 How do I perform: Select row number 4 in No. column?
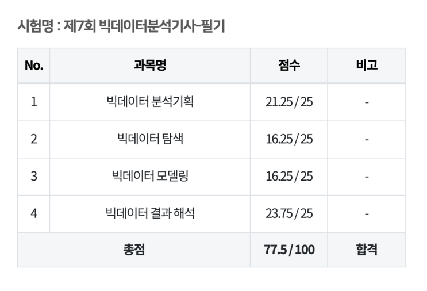33,213
